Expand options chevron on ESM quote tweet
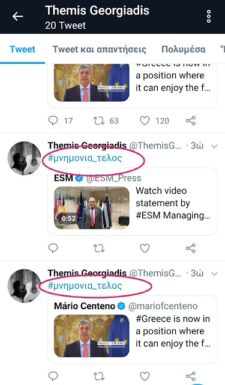The image size is (225, 385). 214,146
